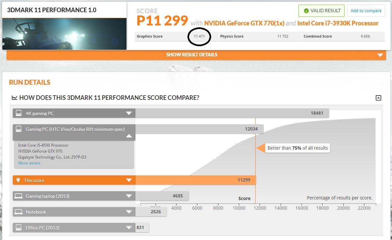
Task: Click the 12034 score bar
Action: [199, 129]
